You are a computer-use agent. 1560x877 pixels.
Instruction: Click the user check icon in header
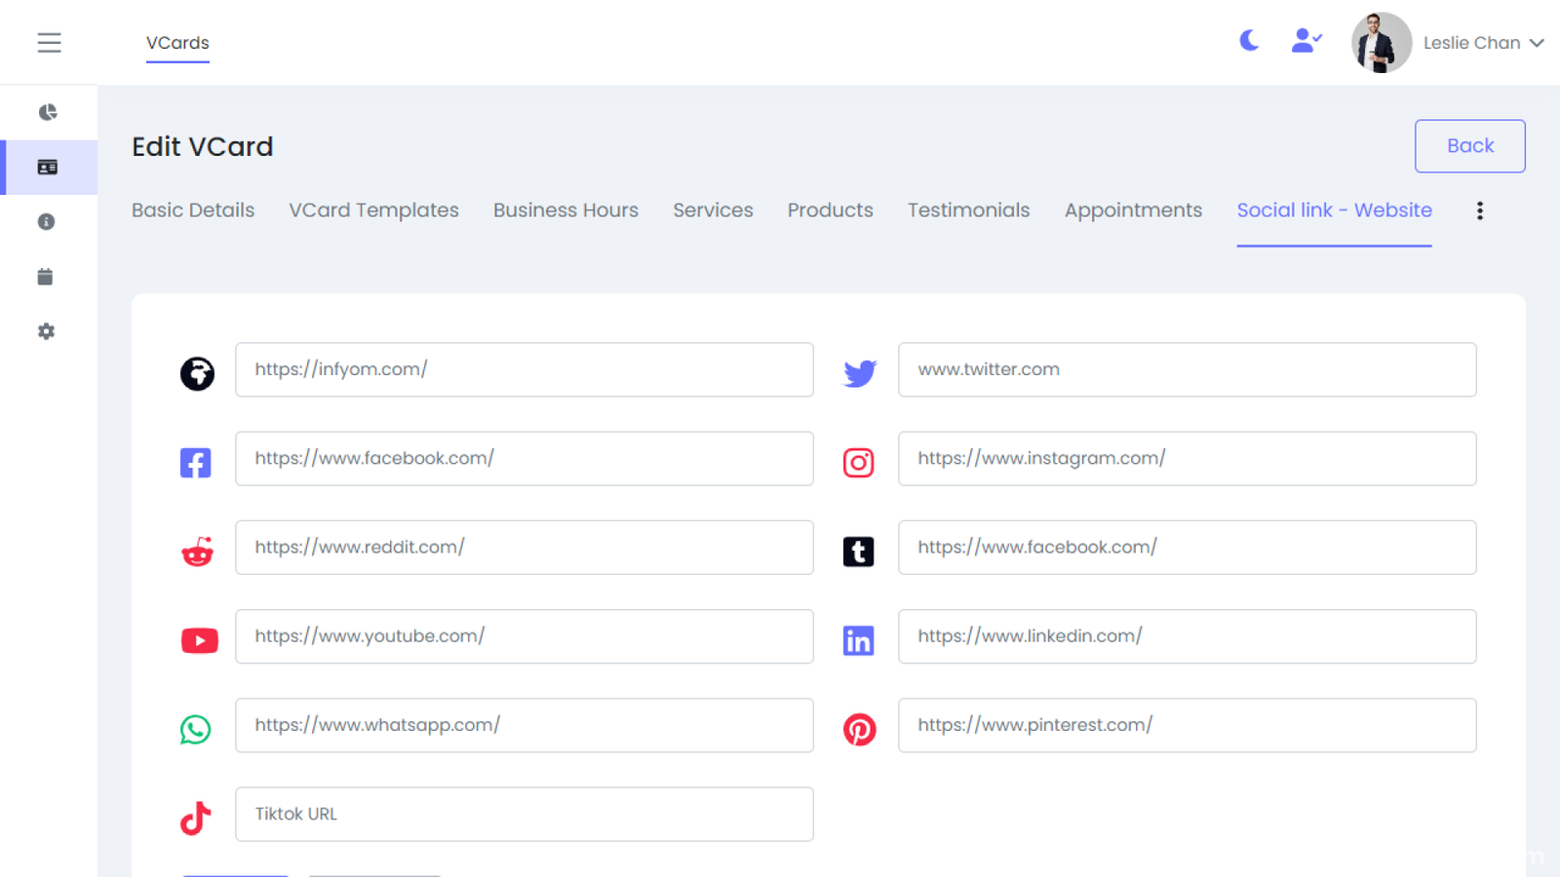click(1306, 40)
